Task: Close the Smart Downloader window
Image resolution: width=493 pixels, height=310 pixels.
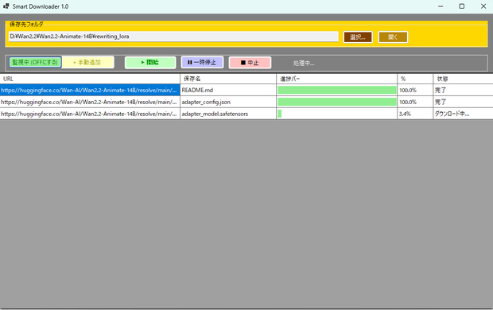Action: pyautogui.click(x=483, y=6)
